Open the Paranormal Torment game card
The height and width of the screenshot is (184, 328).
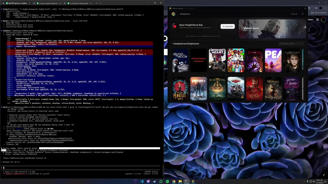[199, 61]
